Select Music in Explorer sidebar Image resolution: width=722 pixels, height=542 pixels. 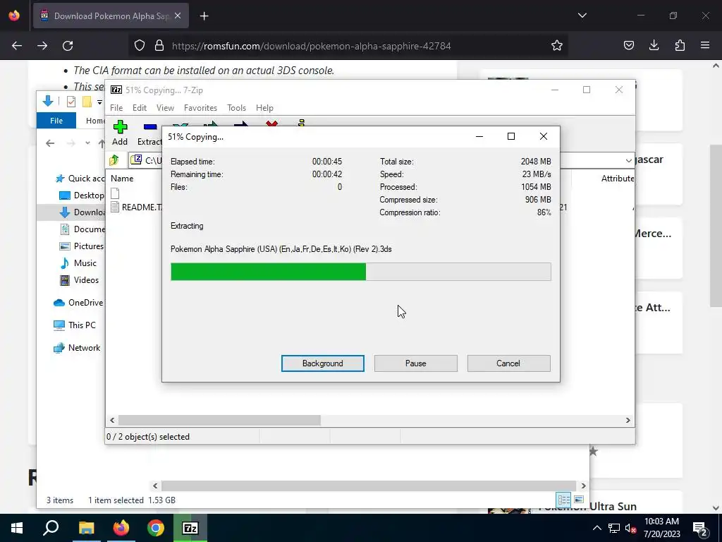(78, 263)
